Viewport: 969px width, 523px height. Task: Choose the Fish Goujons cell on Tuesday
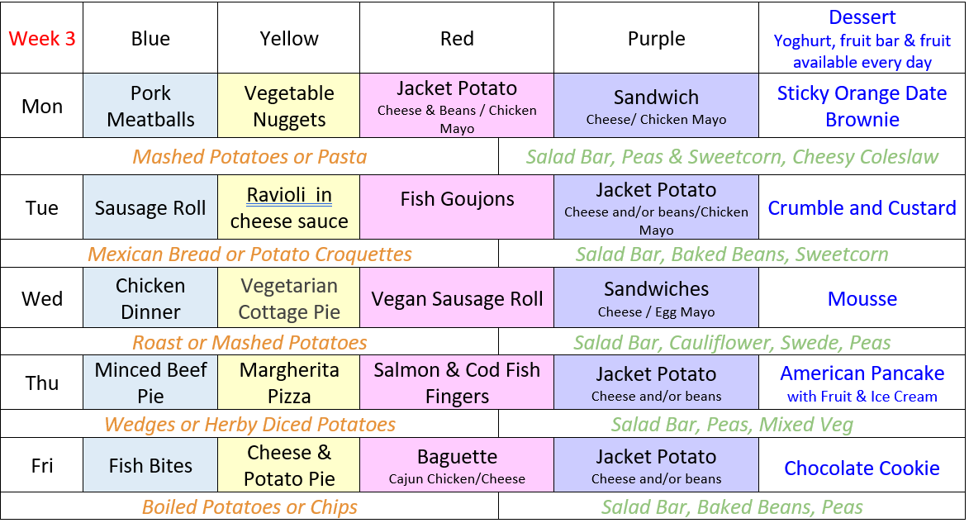457,207
